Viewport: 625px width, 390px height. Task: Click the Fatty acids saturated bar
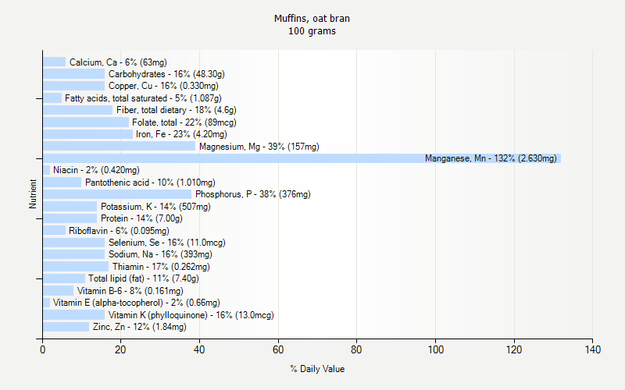point(52,98)
